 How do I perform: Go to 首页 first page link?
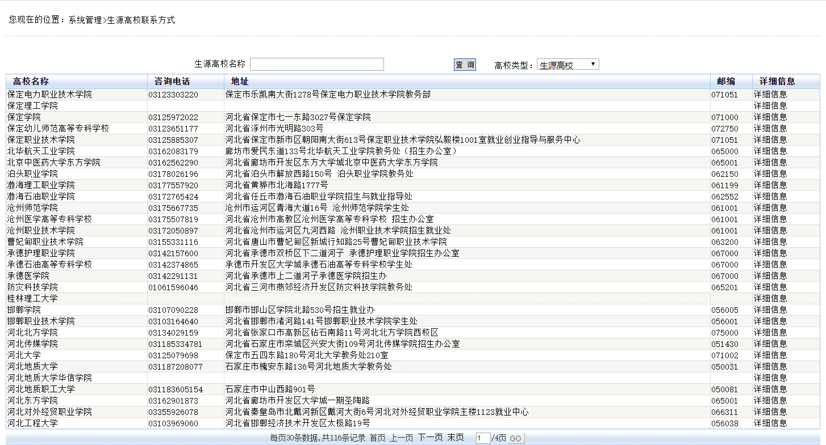(377, 438)
